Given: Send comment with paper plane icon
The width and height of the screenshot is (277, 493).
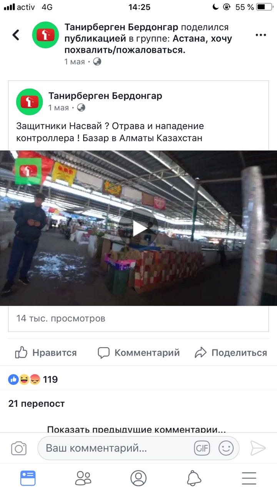Looking at the screenshot, I should pyautogui.click(x=258, y=448).
